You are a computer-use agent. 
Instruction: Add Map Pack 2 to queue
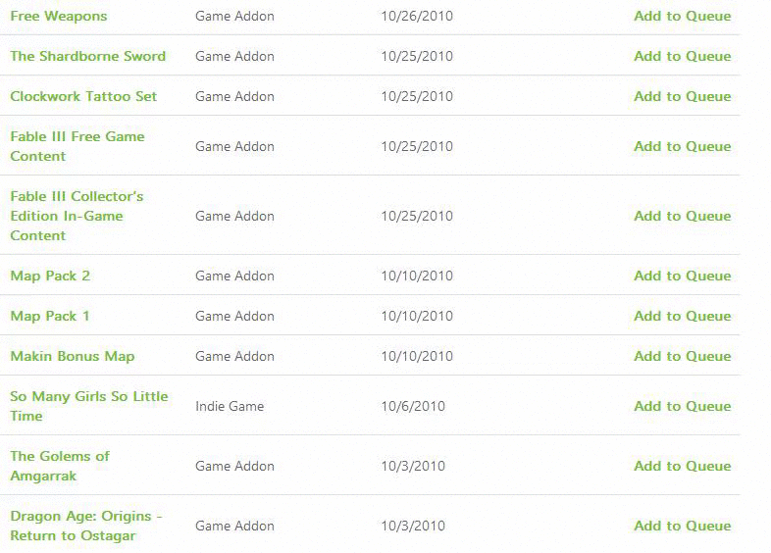point(682,276)
